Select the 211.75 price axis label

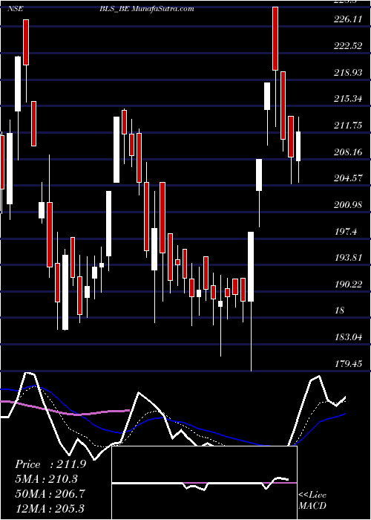point(348,126)
